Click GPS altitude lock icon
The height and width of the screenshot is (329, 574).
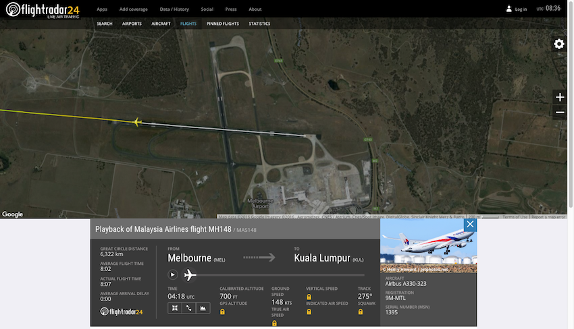(x=222, y=312)
